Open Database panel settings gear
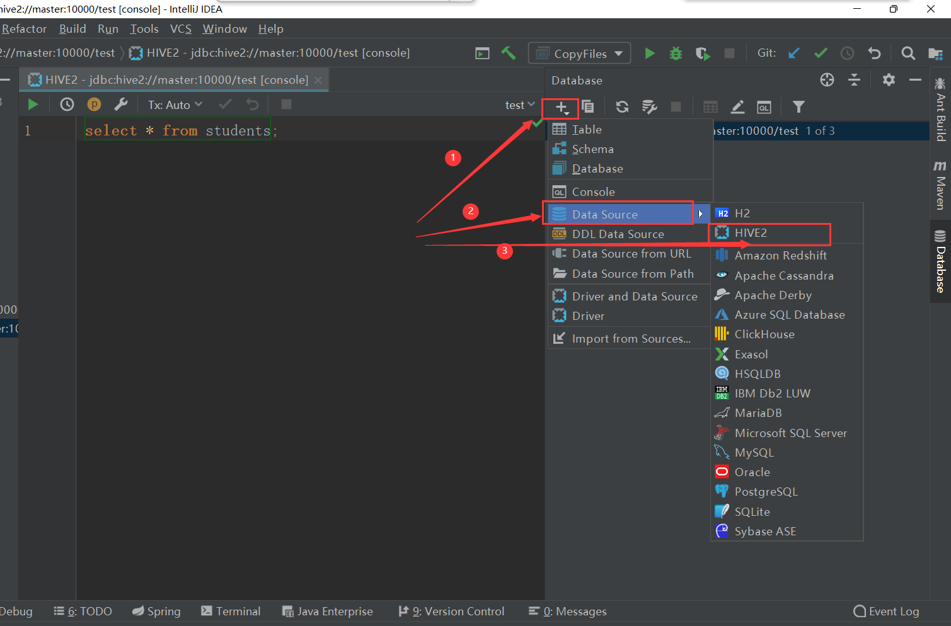Screen dimensions: 951x626 (x=889, y=80)
